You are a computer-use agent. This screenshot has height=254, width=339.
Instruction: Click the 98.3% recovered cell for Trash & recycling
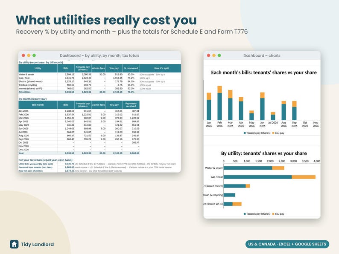tap(131, 85)
